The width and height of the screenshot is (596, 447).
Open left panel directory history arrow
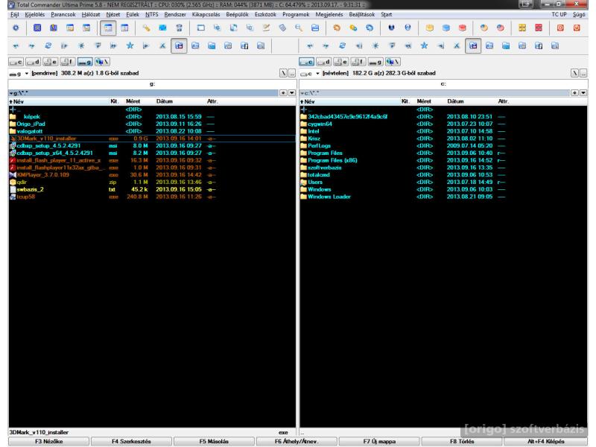click(292, 92)
